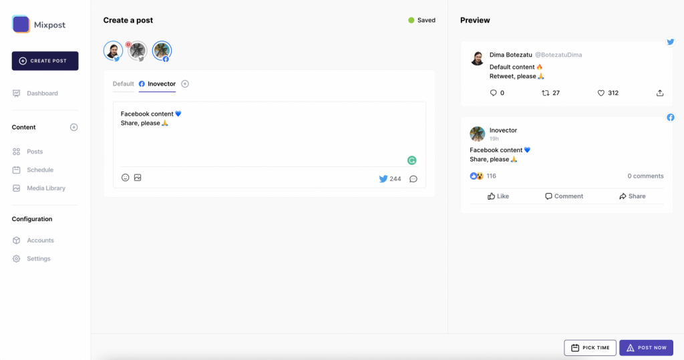Insert media with the image icon
The width and height of the screenshot is (684, 360).
(x=138, y=178)
